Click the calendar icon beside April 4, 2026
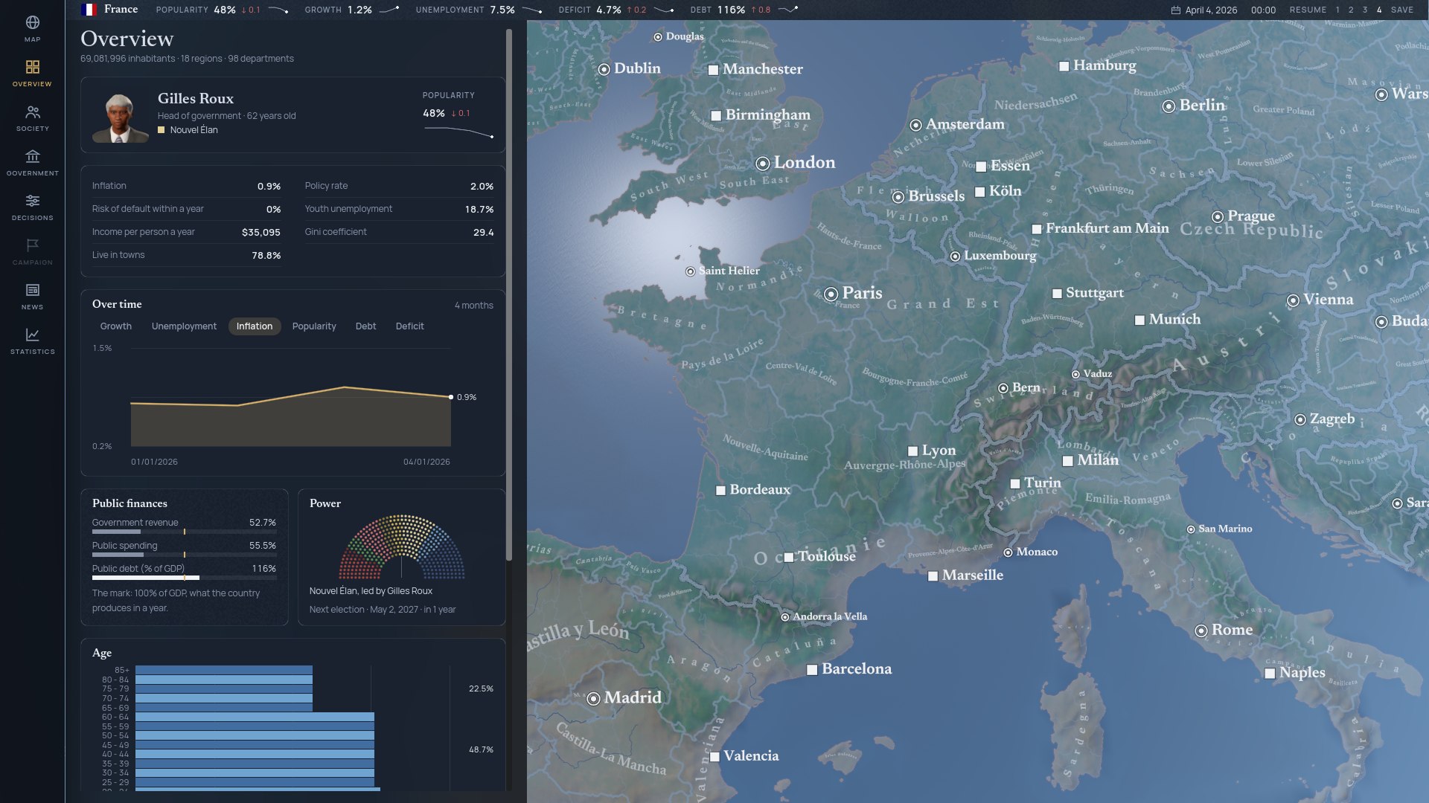The width and height of the screenshot is (1429, 803). click(1176, 10)
